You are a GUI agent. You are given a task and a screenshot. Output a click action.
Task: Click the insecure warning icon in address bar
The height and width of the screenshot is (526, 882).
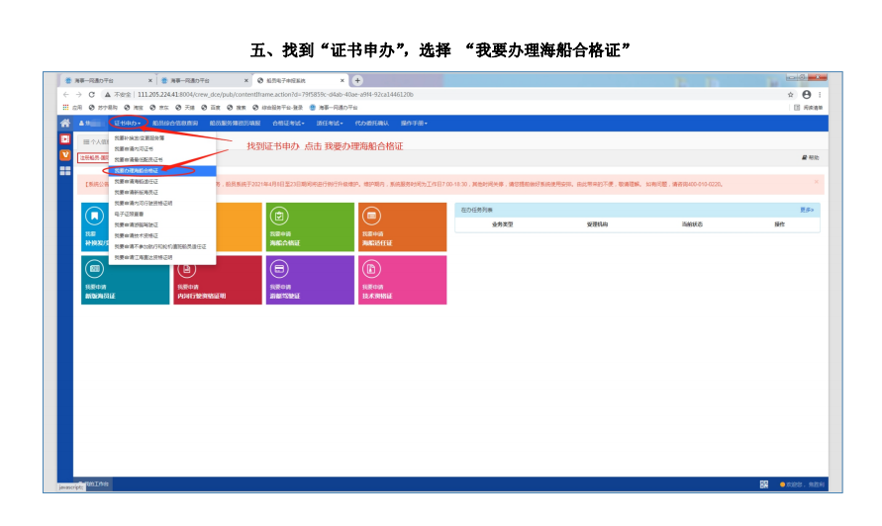[107, 94]
